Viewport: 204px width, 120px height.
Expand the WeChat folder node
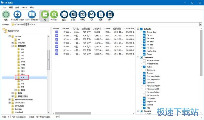pyautogui.click(x=13, y=43)
